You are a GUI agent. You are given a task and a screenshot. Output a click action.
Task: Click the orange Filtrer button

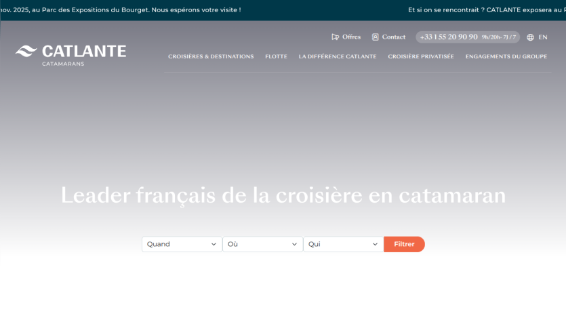coord(404,244)
